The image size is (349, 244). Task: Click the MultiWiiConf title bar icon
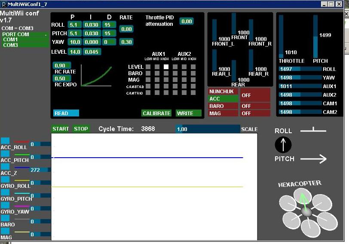[4, 4]
